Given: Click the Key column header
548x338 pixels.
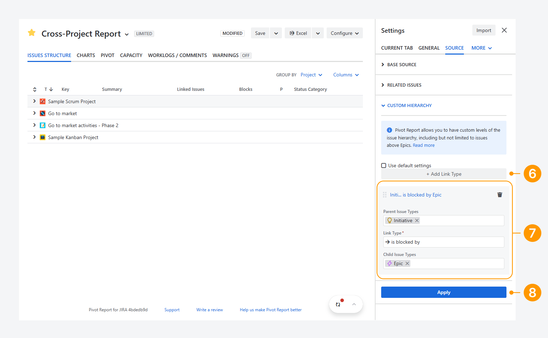Looking at the screenshot, I should (x=65, y=89).
